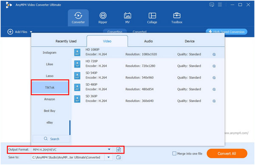Open the Save to folder icon
This screenshot has height=165, width=255.
tap(119, 157)
